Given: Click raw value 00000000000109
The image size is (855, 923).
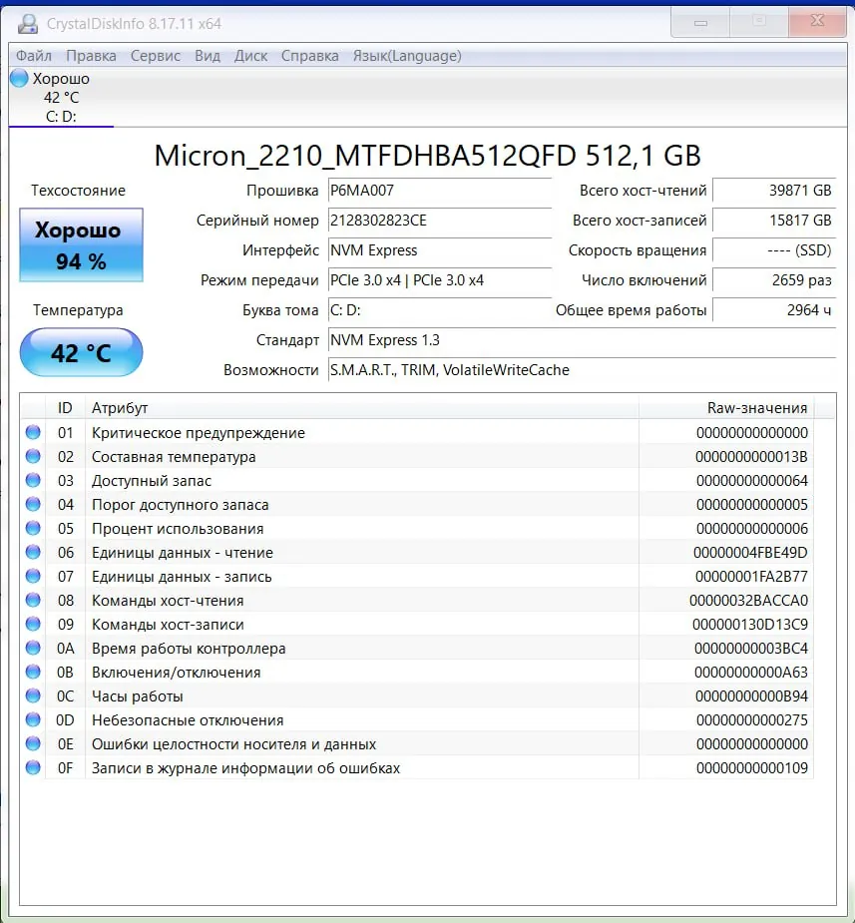Looking at the screenshot, I should [752, 768].
